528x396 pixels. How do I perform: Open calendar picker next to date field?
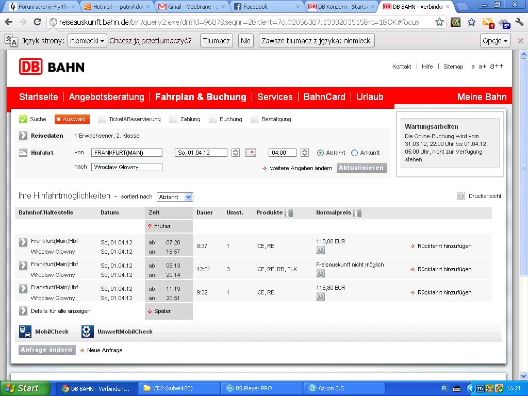[251, 153]
